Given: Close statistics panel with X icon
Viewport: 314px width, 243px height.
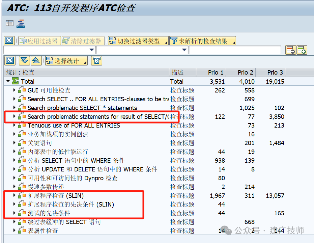Looking at the screenshot, I should click(x=10, y=60).
